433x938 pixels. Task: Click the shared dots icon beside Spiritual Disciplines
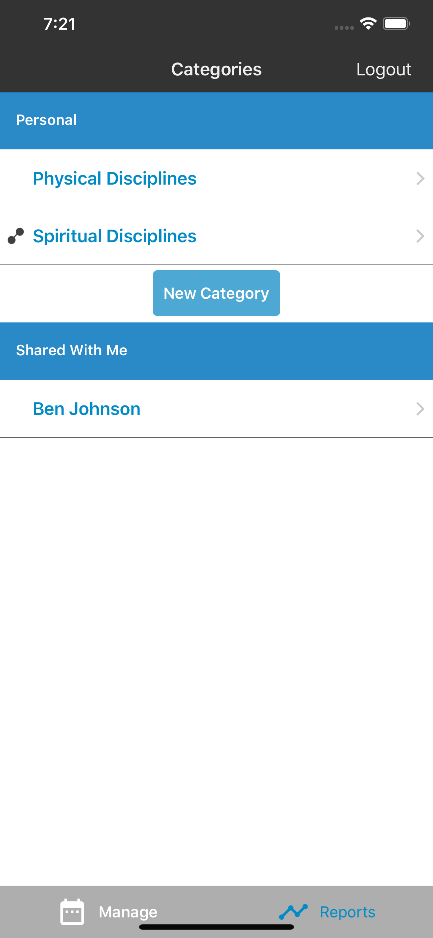click(16, 236)
